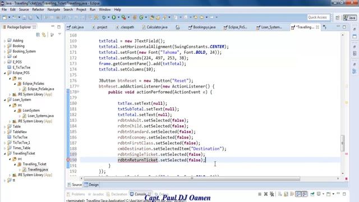The image size is (359, 202).
Task: Collapse the TravellingTicket project
Action: pyautogui.click(x=4, y=153)
